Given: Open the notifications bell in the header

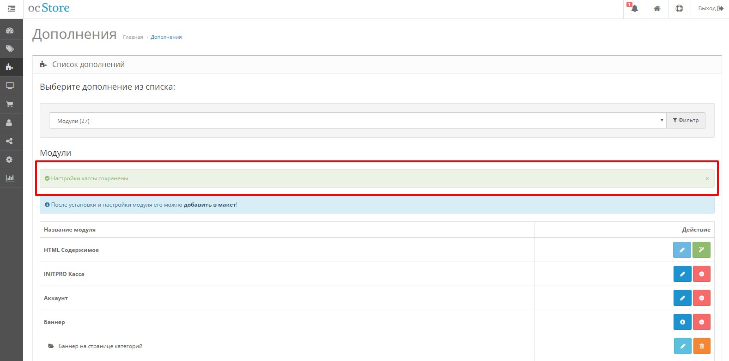Looking at the screenshot, I should point(634,8).
